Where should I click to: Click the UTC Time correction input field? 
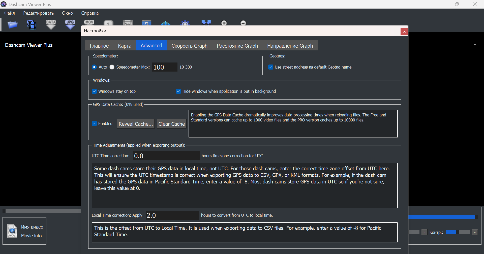point(166,156)
